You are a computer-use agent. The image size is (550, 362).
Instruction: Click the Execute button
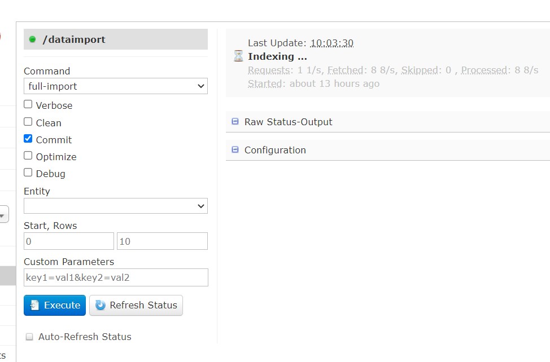(55, 305)
